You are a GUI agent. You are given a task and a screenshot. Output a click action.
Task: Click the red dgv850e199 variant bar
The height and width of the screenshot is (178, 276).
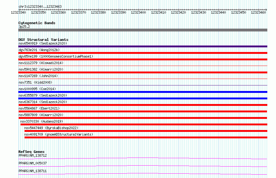(143, 59)
